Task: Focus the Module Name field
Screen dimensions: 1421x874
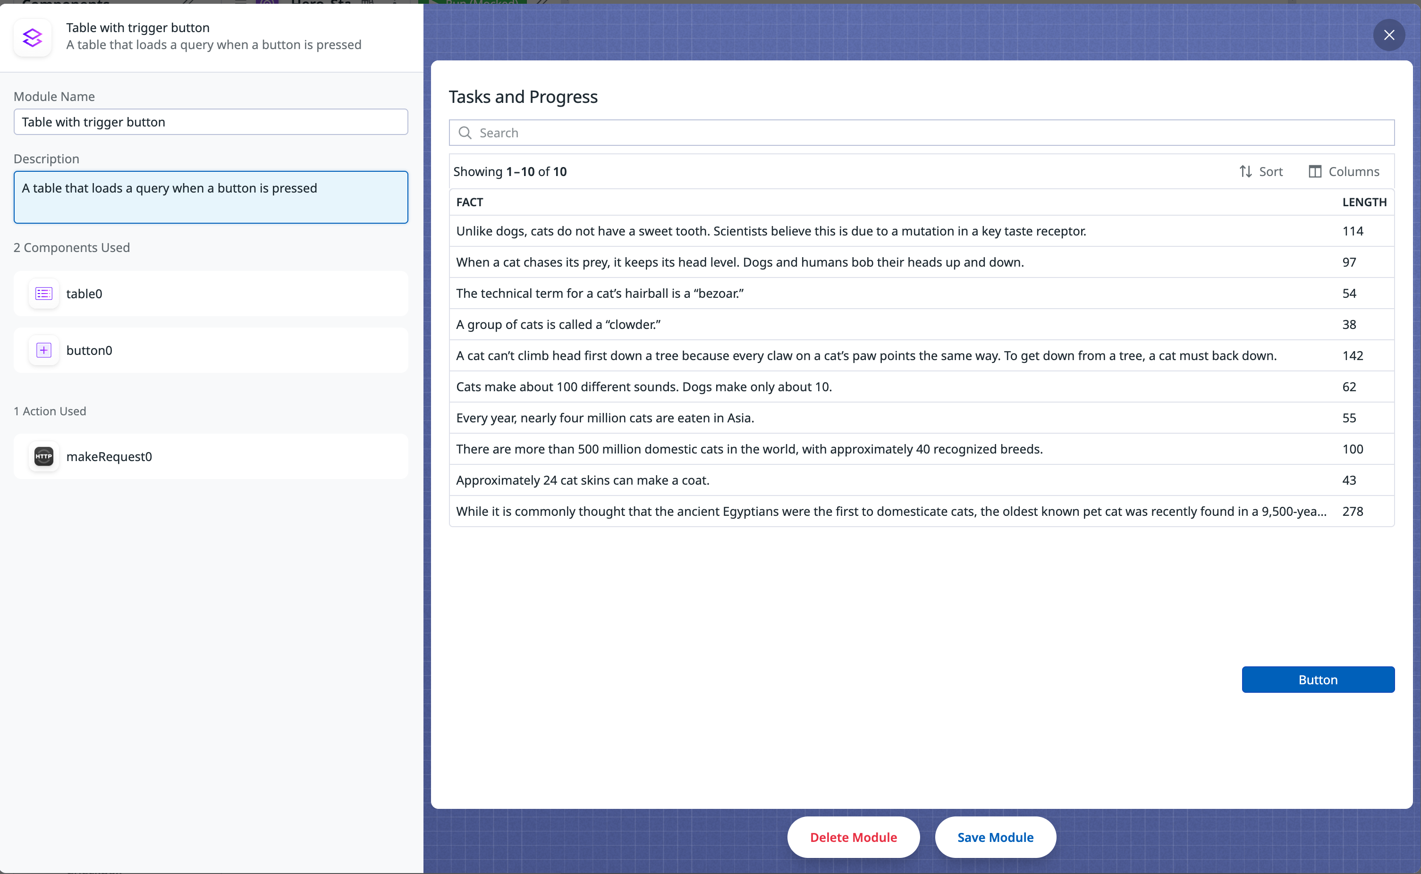Action: (211, 122)
